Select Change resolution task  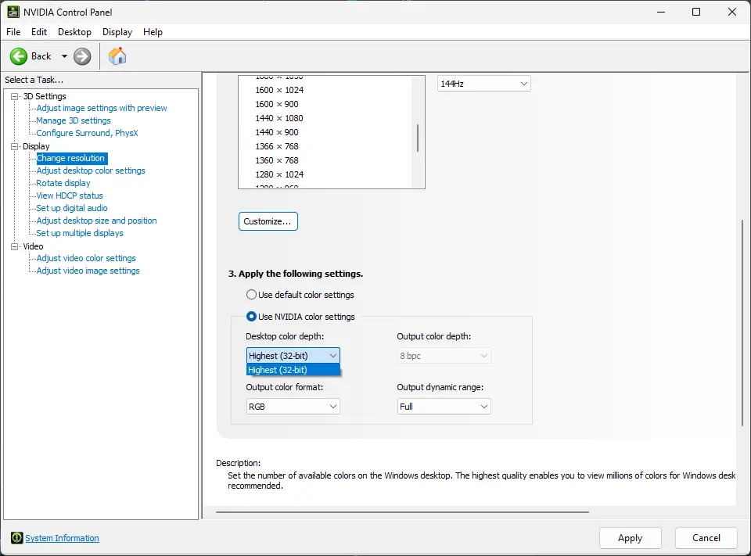pyautogui.click(x=72, y=158)
